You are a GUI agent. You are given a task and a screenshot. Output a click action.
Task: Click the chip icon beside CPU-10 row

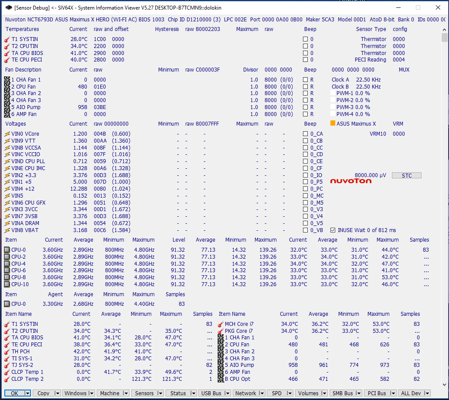[x=7, y=284]
